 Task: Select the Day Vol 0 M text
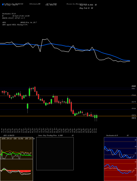pyautogui.click(x=86, y=8)
